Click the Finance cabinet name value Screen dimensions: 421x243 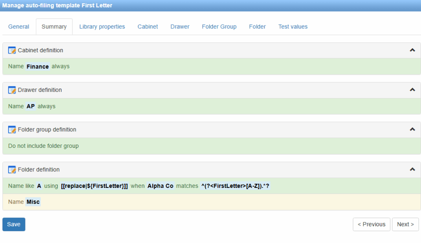click(x=37, y=66)
